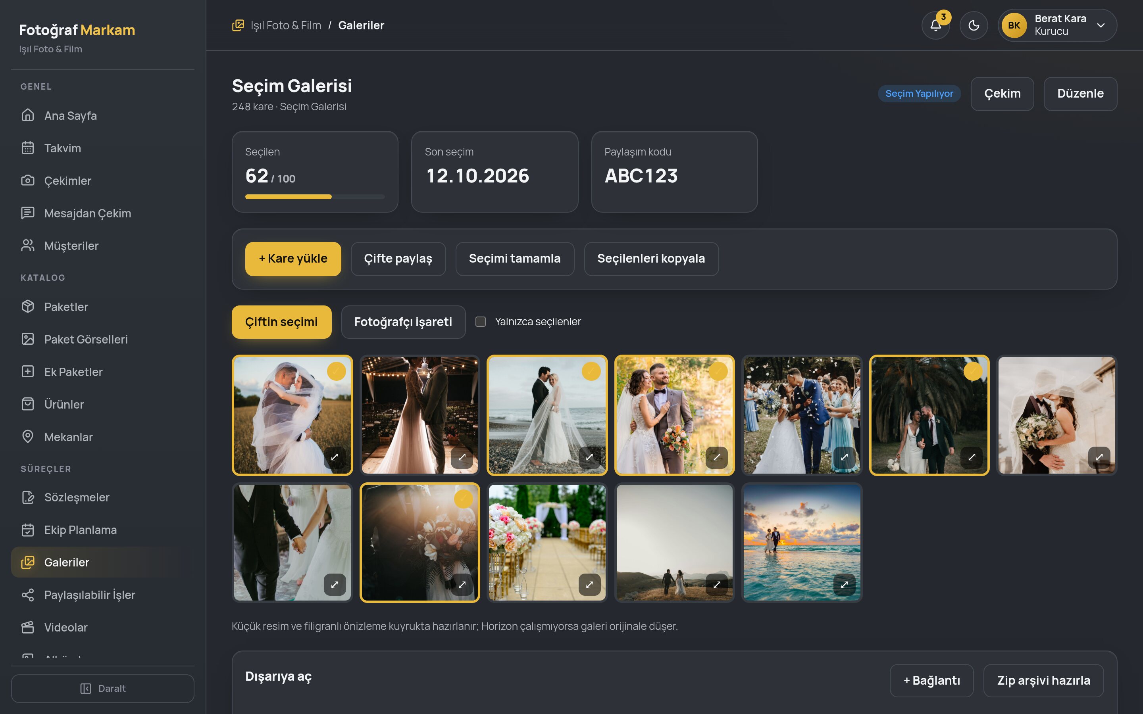Switch to Çiftin seçimi tab
This screenshot has width=1143, height=714.
coord(281,322)
